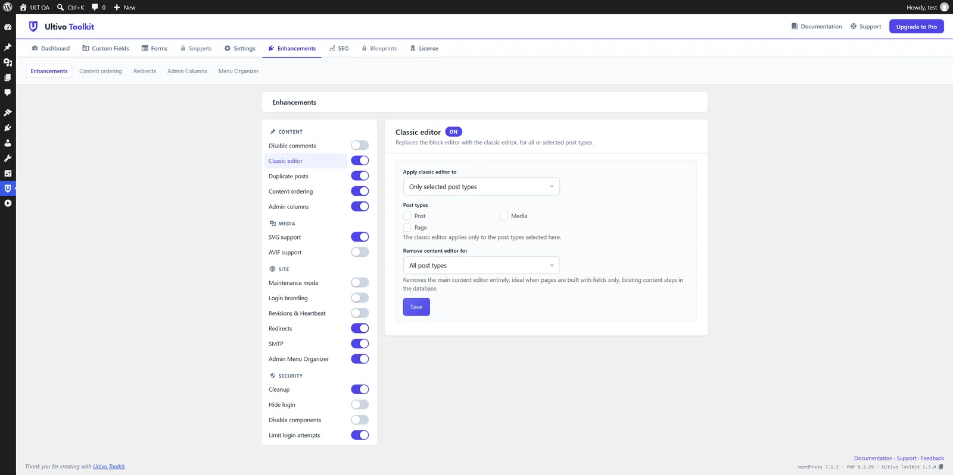Click the Upgrade to Pro button
This screenshot has width=953, height=475.
point(916,27)
